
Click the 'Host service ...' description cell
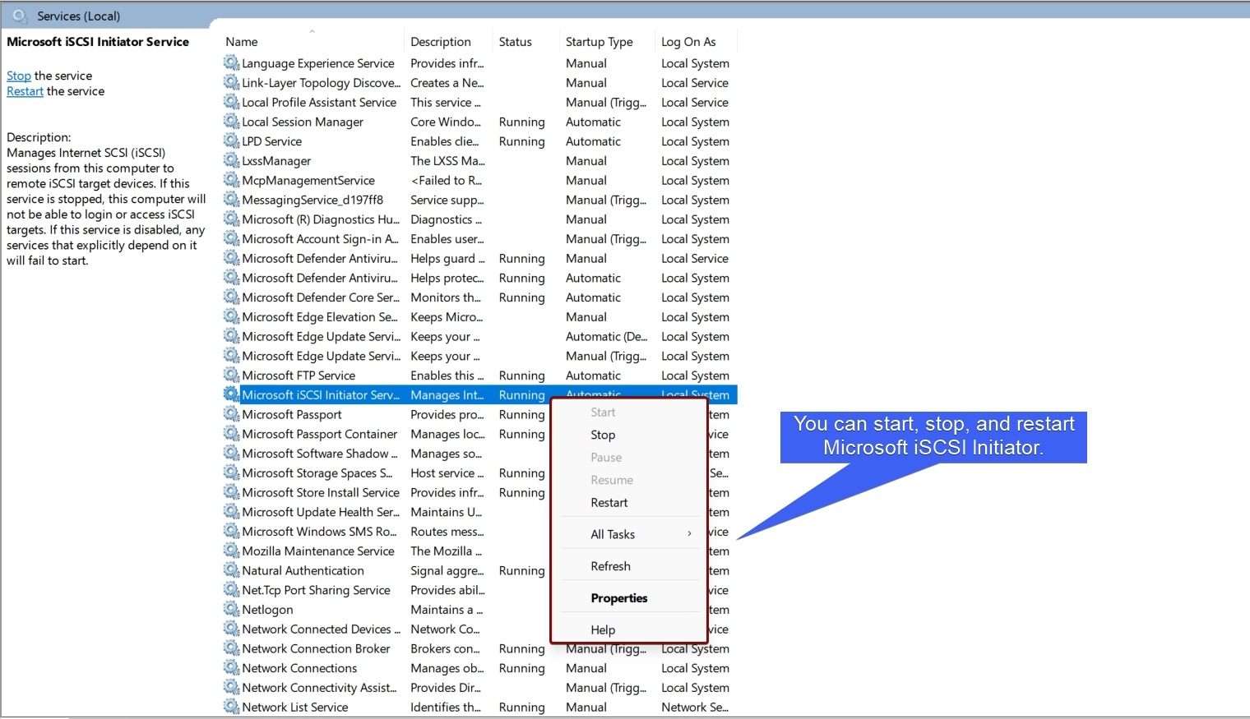click(x=447, y=473)
